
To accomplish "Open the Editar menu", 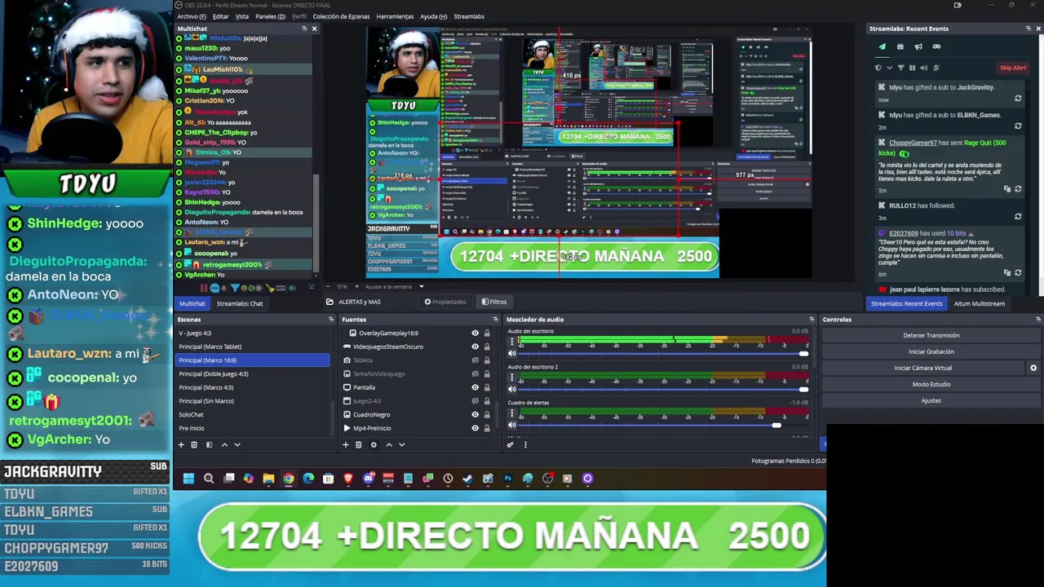I will (x=220, y=16).
